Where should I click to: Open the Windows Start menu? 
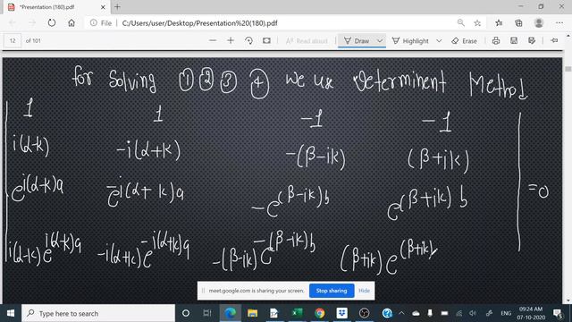pyautogui.click(x=11, y=313)
